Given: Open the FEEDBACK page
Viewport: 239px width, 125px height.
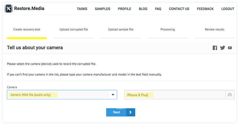Looking at the screenshot, I should [x=205, y=9].
